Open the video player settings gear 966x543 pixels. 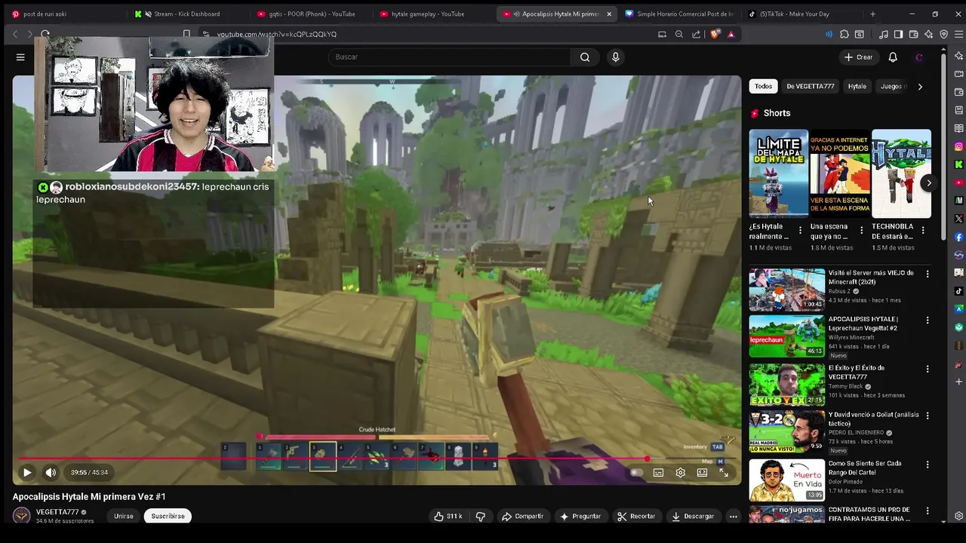(x=680, y=473)
